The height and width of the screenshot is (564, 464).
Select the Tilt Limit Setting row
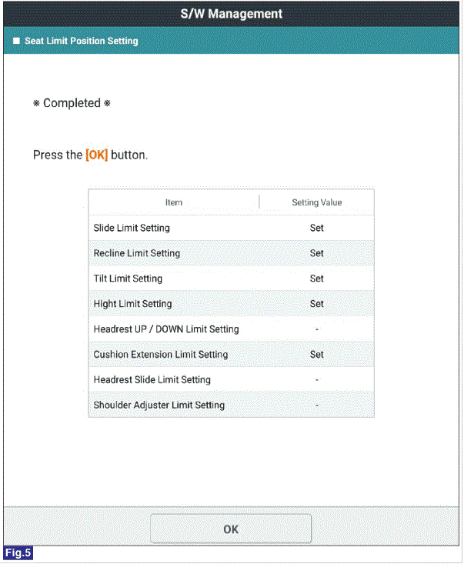pos(232,279)
